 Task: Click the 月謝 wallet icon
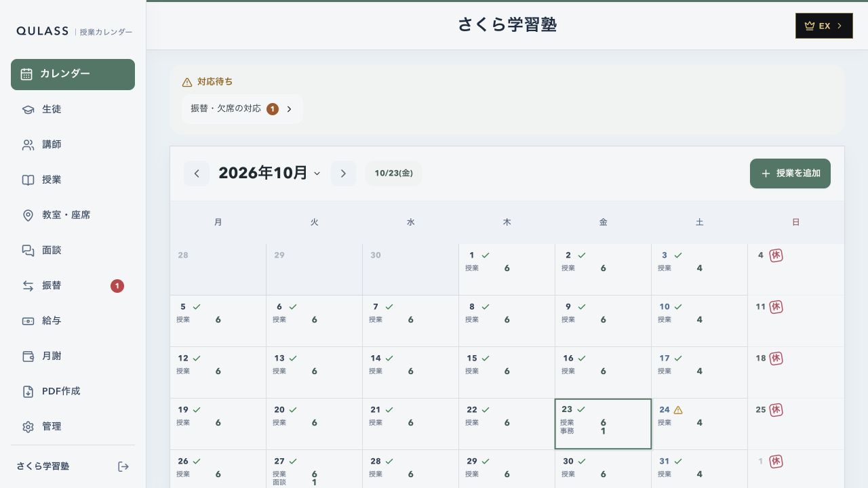click(x=28, y=356)
